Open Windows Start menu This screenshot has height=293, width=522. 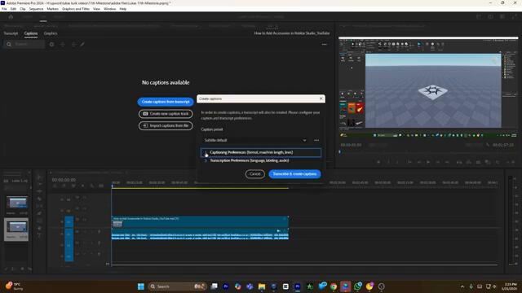(x=141, y=286)
